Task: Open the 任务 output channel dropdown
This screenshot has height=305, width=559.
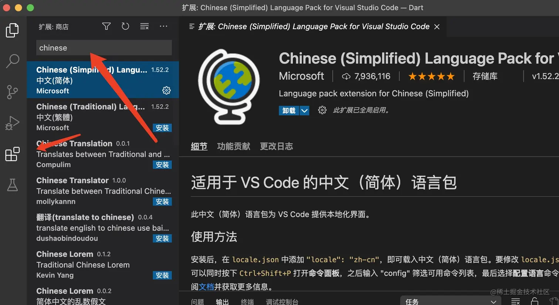Action: pos(451,301)
